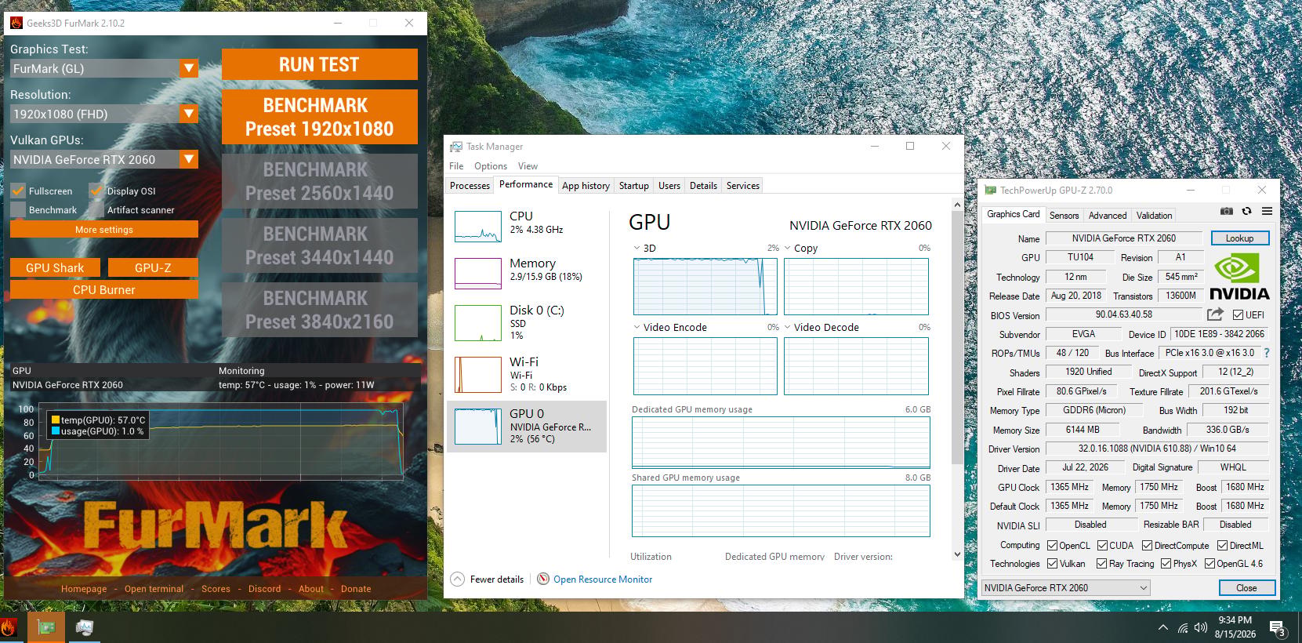Switch to the App history tab
The height and width of the screenshot is (643, 1302).
click(x=586, y=186)
